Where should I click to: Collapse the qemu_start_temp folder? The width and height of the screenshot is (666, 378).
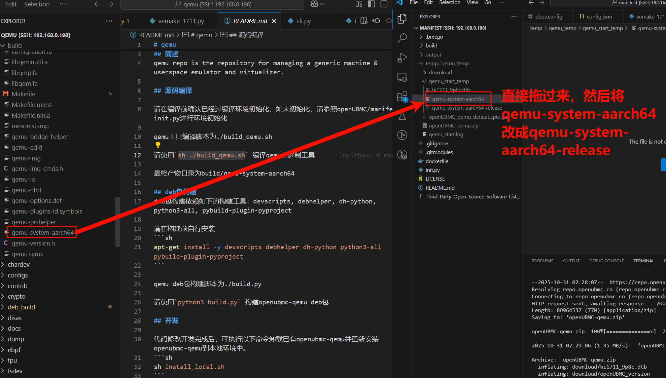[x=449, y=81]
